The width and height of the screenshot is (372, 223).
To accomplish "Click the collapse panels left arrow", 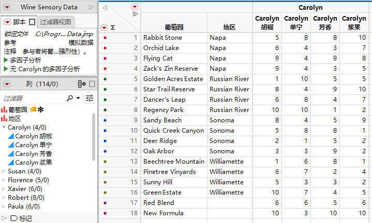I will point(105,8).
